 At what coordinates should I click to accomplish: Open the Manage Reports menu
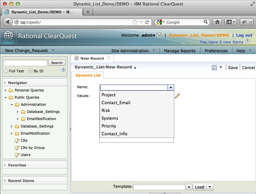coord(180,51)
